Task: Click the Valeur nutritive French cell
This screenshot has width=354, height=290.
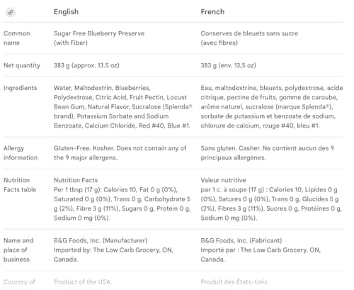Action: coord(271,199)
